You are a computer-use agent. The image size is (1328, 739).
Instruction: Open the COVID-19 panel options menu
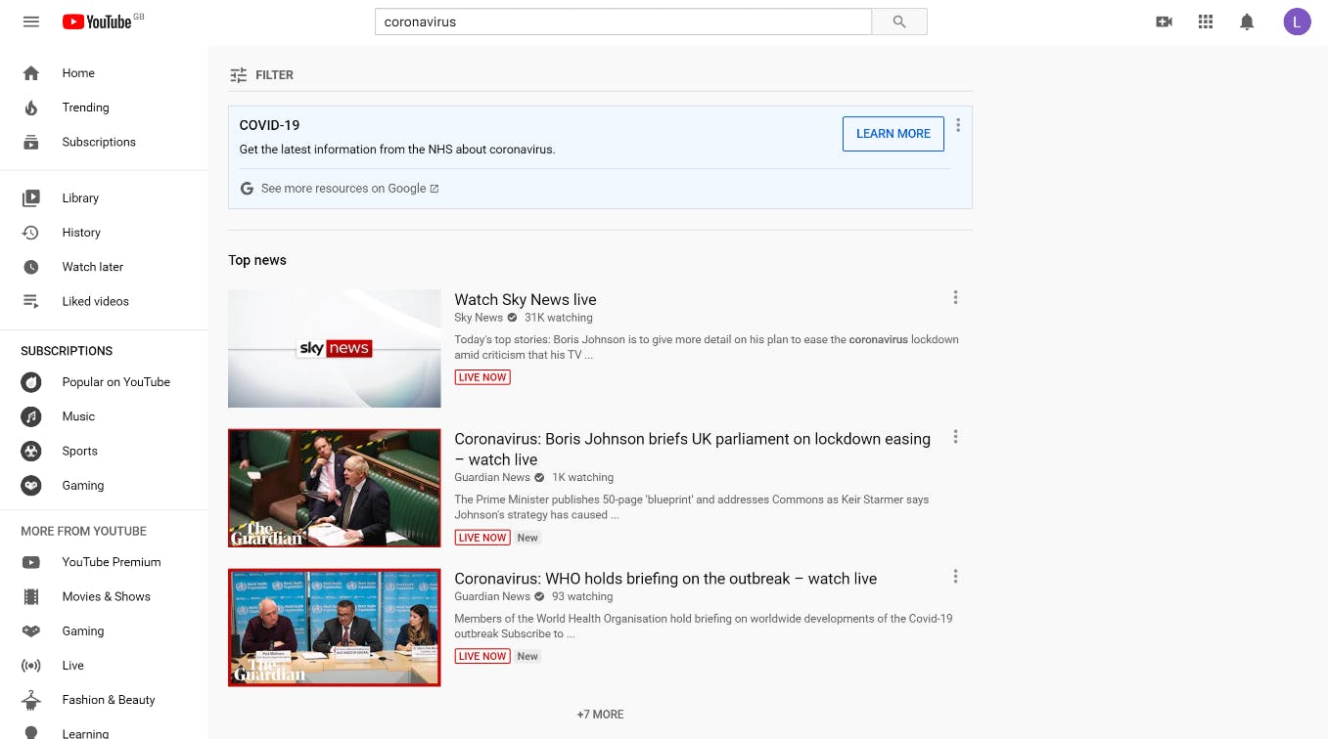click(x=958, y=125)
